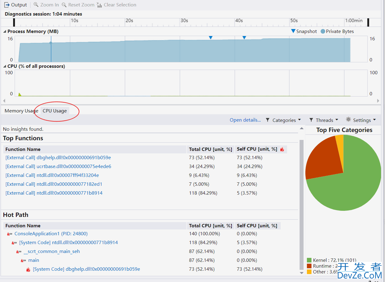Open the Threads filter dropdown
Screen dimensions: 385x282
coord(324,120)
